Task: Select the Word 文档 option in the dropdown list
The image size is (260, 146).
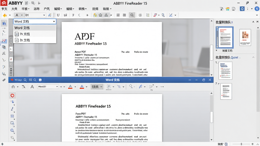Action: pos(35,28)
